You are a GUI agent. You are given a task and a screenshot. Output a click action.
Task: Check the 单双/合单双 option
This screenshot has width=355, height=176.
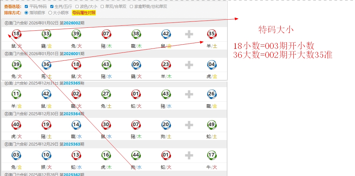(x=102, y=6)
